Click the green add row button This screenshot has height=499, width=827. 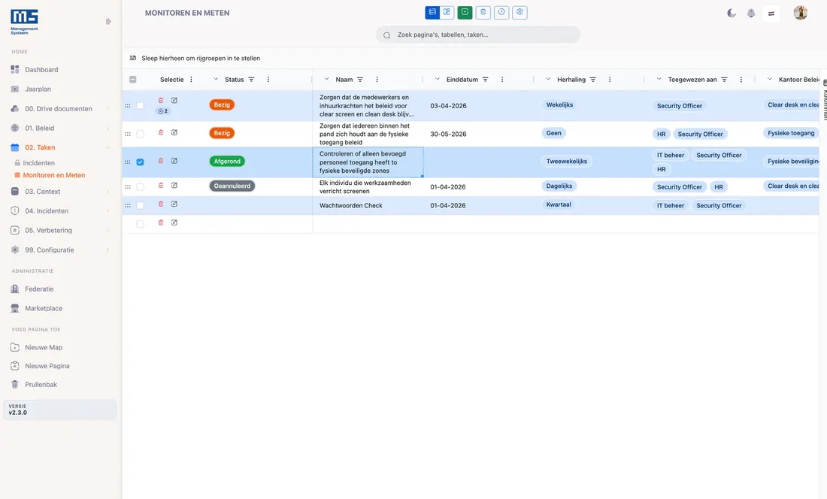(465, 12)
